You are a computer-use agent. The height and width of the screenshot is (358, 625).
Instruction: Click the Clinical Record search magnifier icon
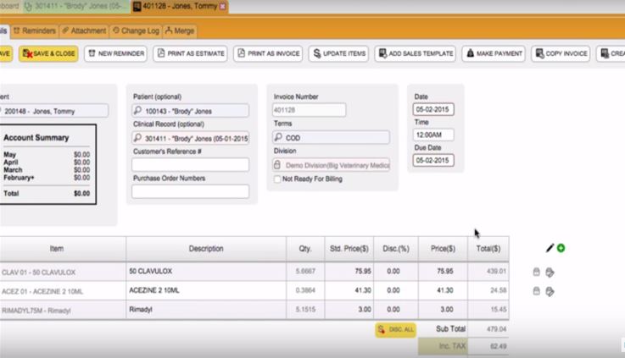(137, 138)
